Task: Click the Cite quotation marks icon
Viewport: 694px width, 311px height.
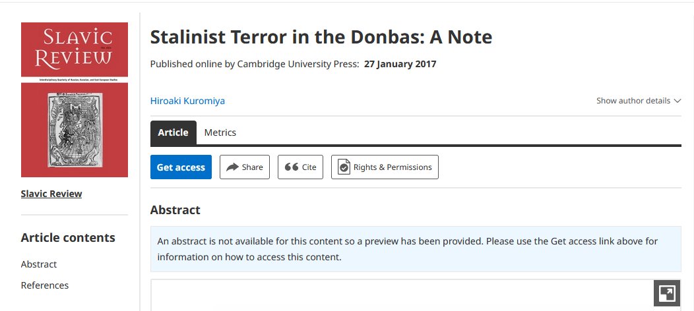Action: (291, 167)
